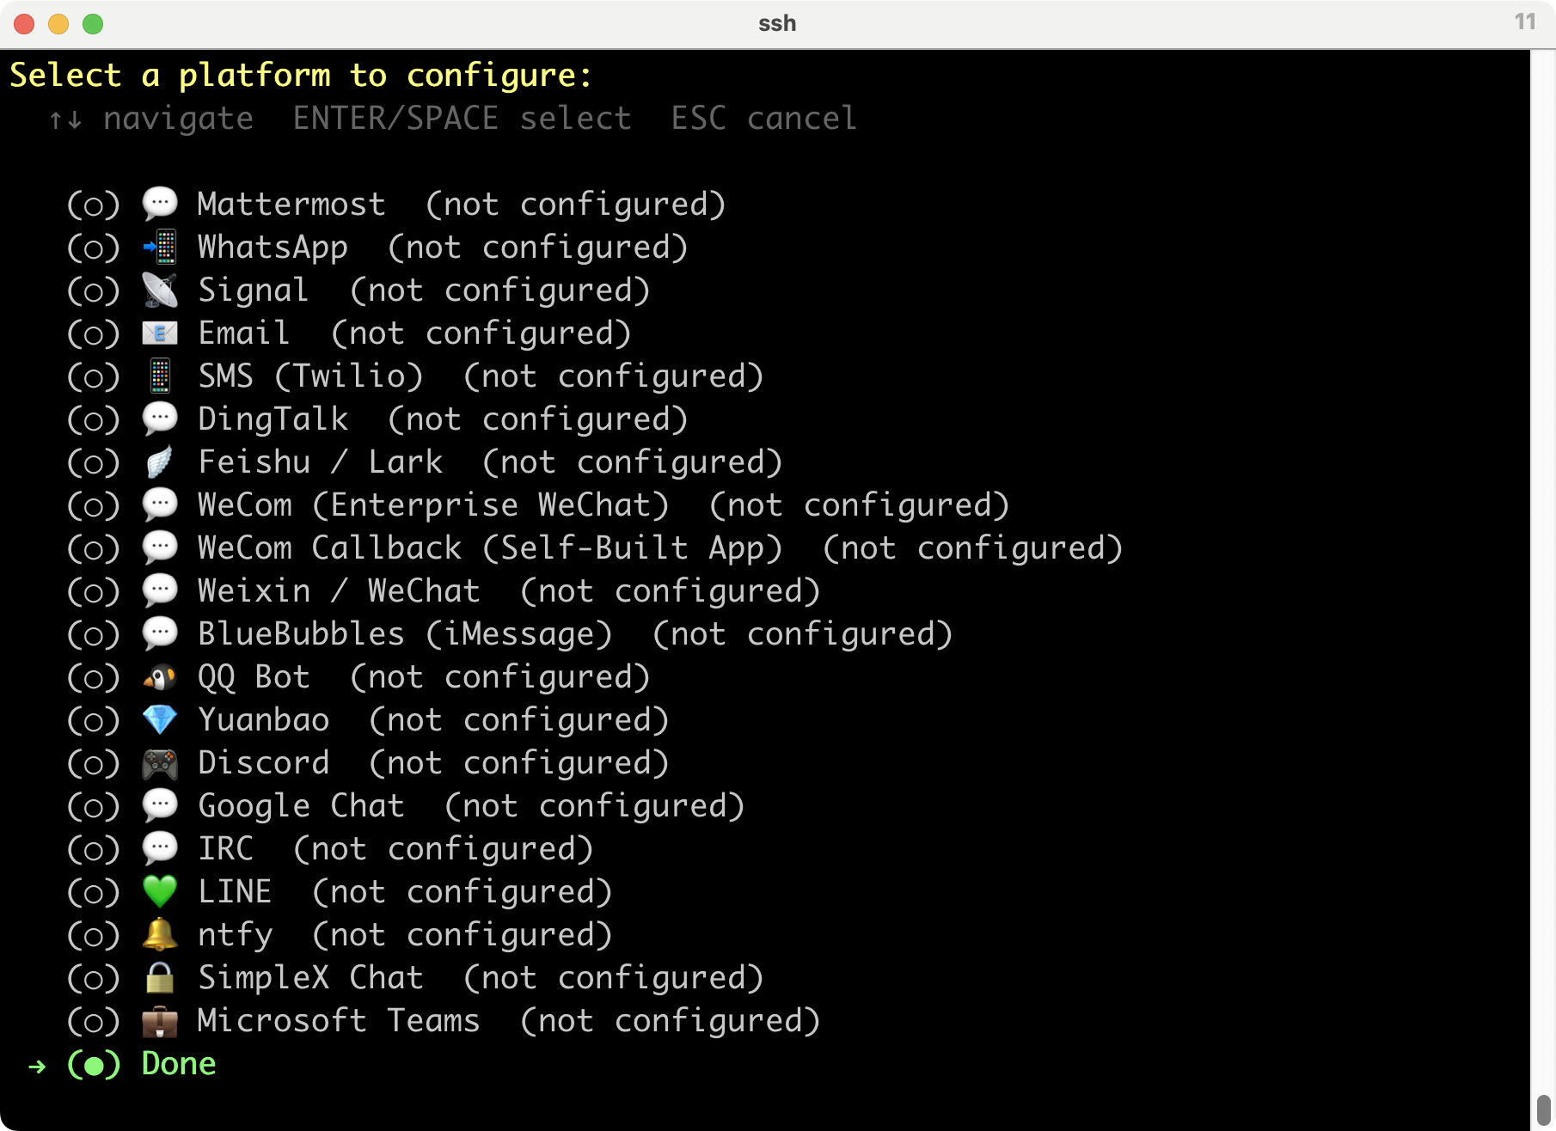Click the Weixin / WeChat label
1556x1131 pixels.
339,590
